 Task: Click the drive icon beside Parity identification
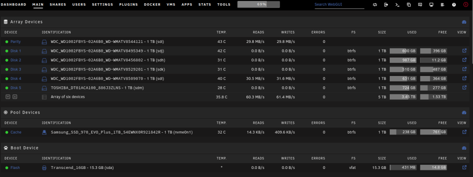coord(44,42)
